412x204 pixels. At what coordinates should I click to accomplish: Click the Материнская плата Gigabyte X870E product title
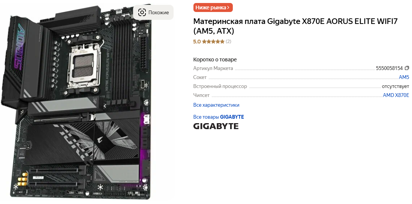(x=296, y=26)
